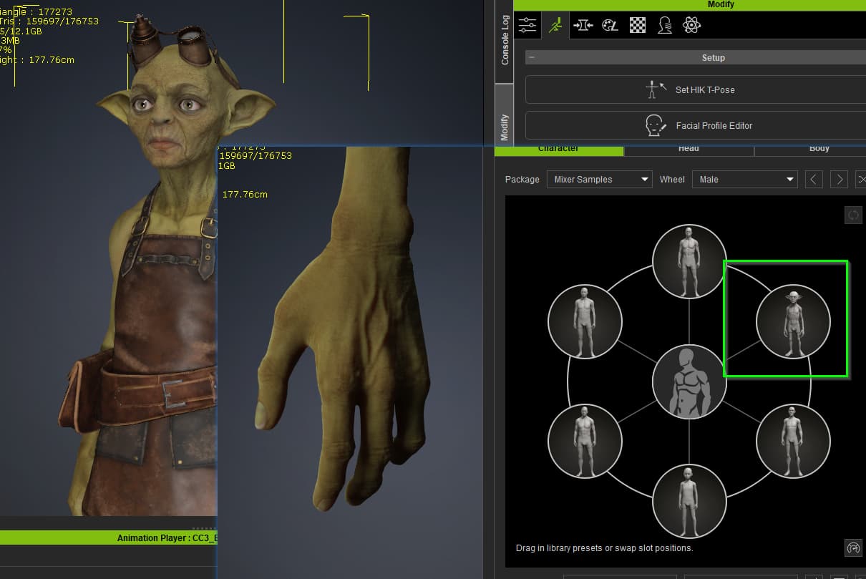Select the goblin character slot on wheel
Screen dimensions: 866x579
coord(793,321)
